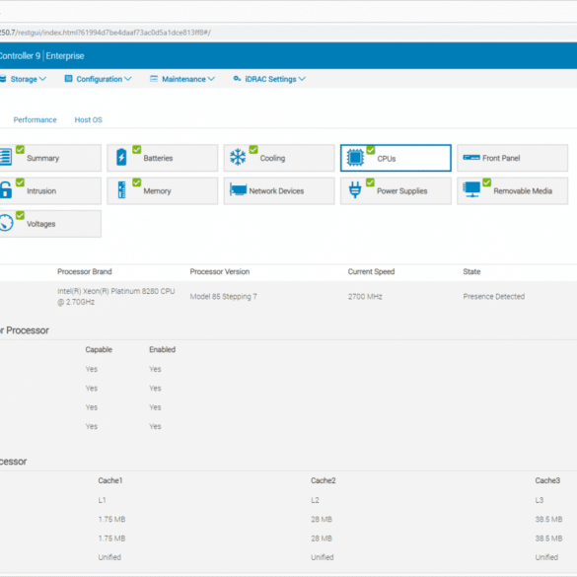
Task: Click the CPUs chip icon
Action: pyautogui.click(x=355, y=158)
